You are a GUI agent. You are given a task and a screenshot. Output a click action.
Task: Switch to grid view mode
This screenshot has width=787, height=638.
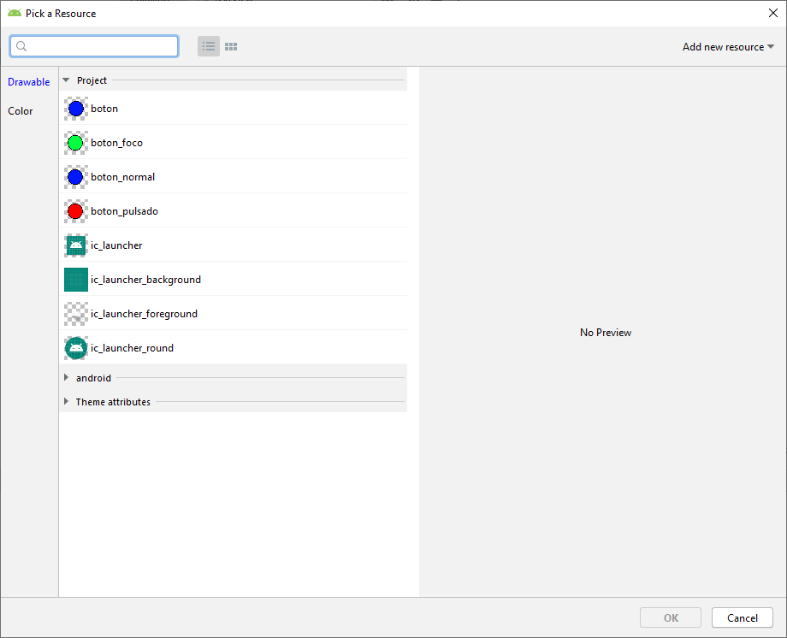click(x=231, y=46)
